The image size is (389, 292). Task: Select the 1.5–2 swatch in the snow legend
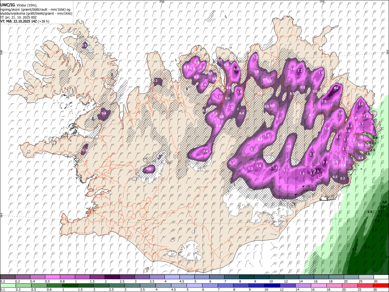click(x=97, y=277)
